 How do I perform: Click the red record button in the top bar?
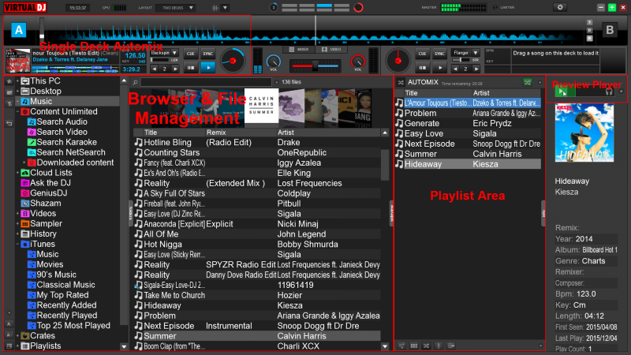(x=358, y=7)
